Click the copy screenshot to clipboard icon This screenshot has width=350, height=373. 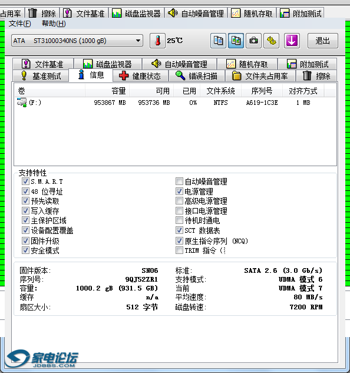pyautogui.click(x=236, y=41)
